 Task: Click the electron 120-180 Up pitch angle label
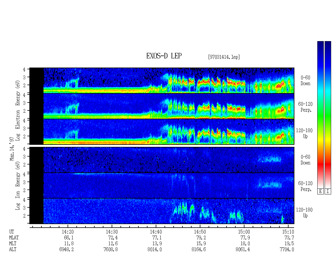pos(304,133)
